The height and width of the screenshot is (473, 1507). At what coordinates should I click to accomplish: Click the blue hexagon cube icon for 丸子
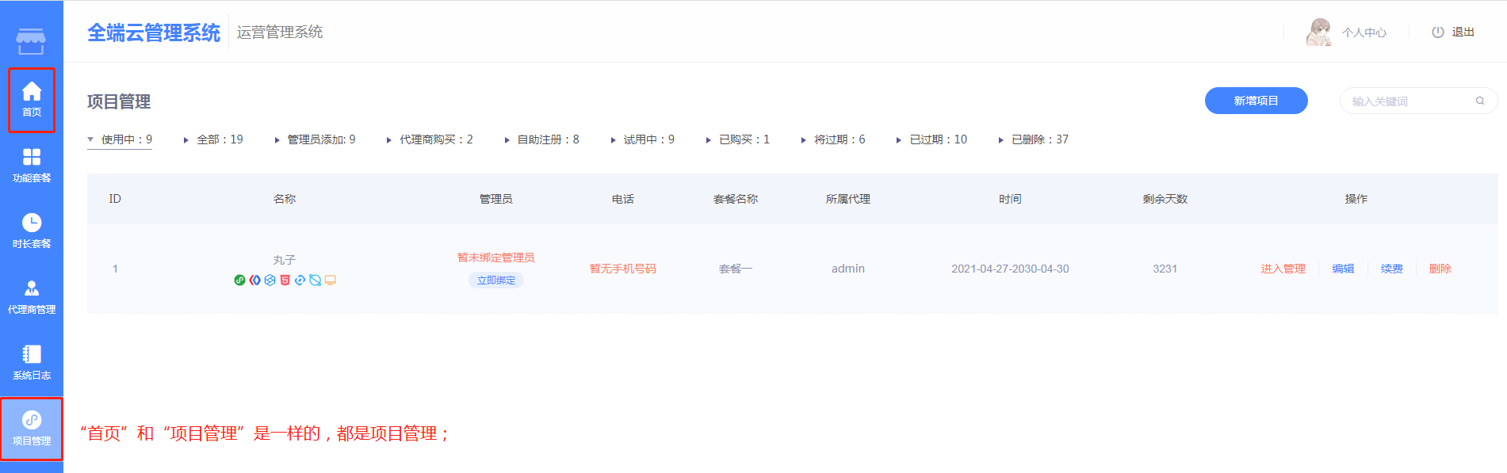tap(270, 280)
